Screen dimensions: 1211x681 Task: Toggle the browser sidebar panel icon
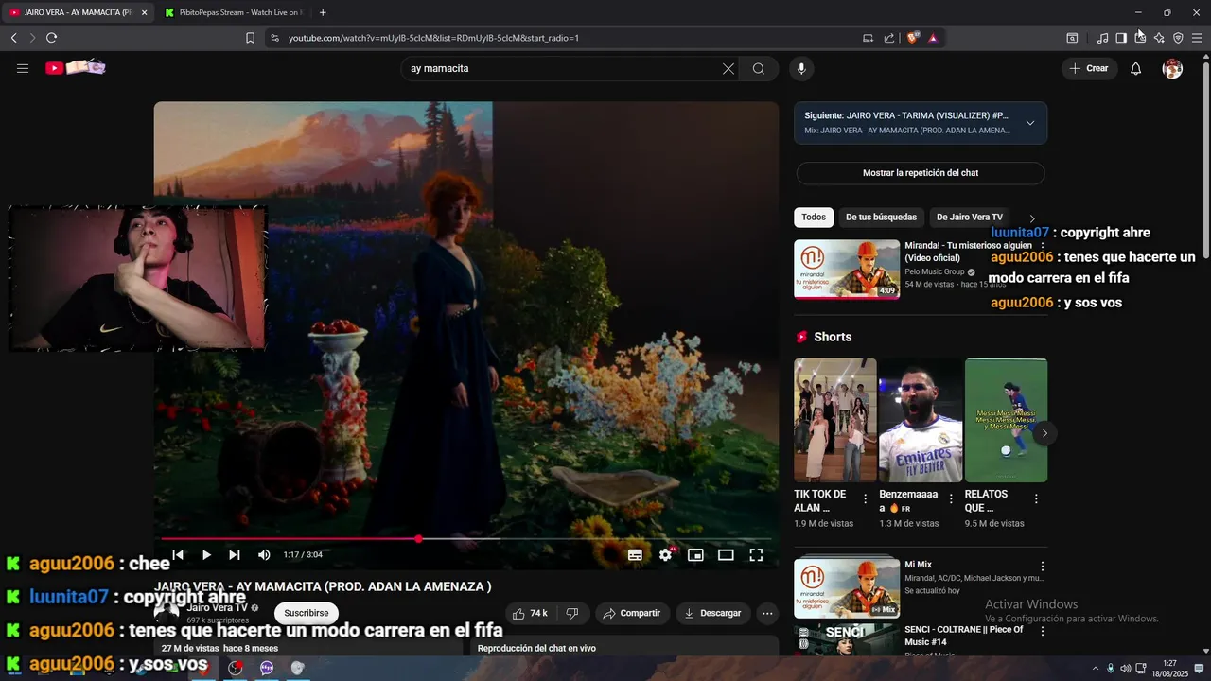1121,38
